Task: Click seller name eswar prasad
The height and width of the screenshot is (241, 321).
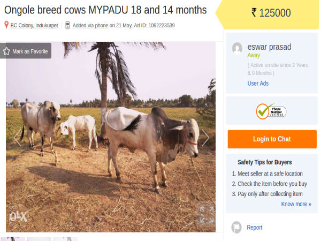Action: 269,47
